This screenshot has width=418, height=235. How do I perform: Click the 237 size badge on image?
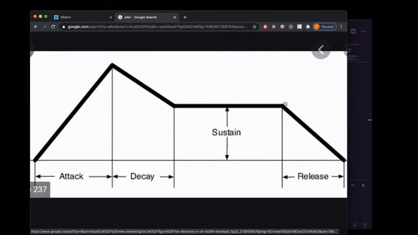click(x=40, y=189)
